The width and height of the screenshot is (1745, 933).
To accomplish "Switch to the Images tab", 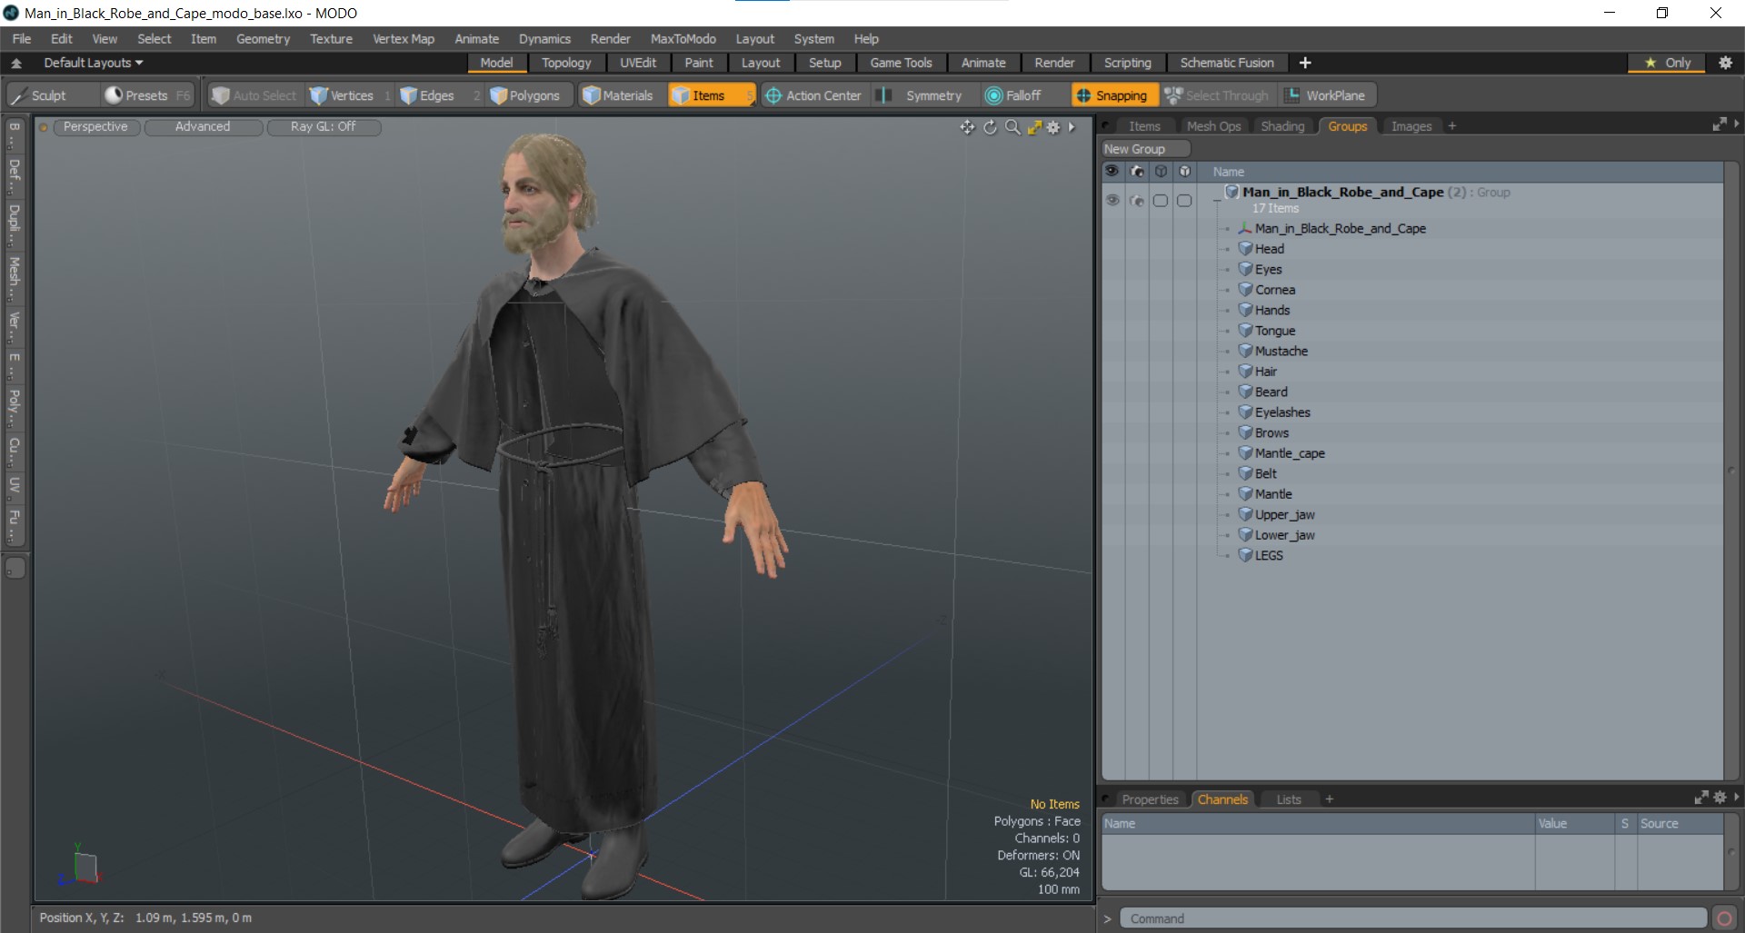I will pos(1411,126).
